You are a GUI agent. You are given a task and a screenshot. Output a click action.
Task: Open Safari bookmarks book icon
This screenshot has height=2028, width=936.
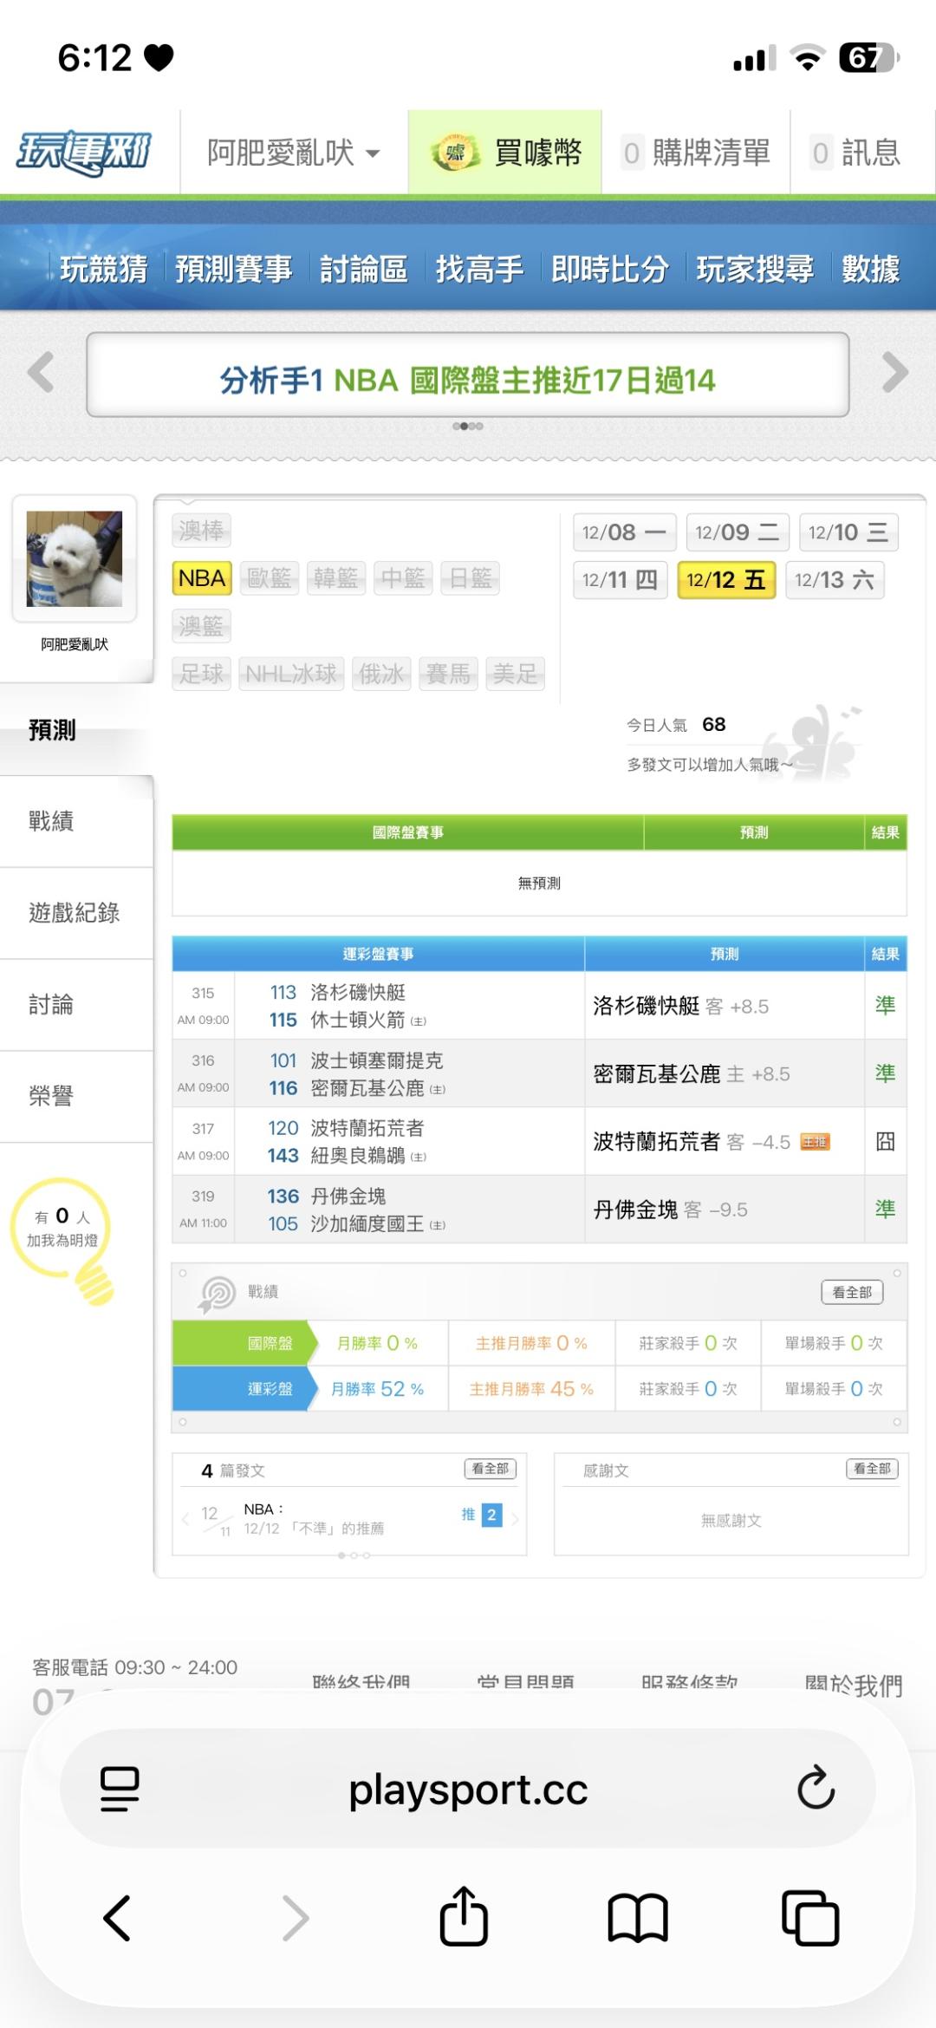point(638,1917)
